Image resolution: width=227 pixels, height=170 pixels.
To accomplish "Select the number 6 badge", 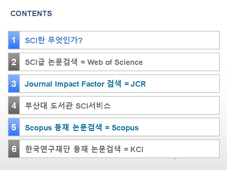I will point(14,149).
